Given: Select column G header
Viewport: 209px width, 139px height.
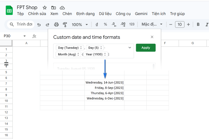Looking at the screenshot, I should 193,43.
